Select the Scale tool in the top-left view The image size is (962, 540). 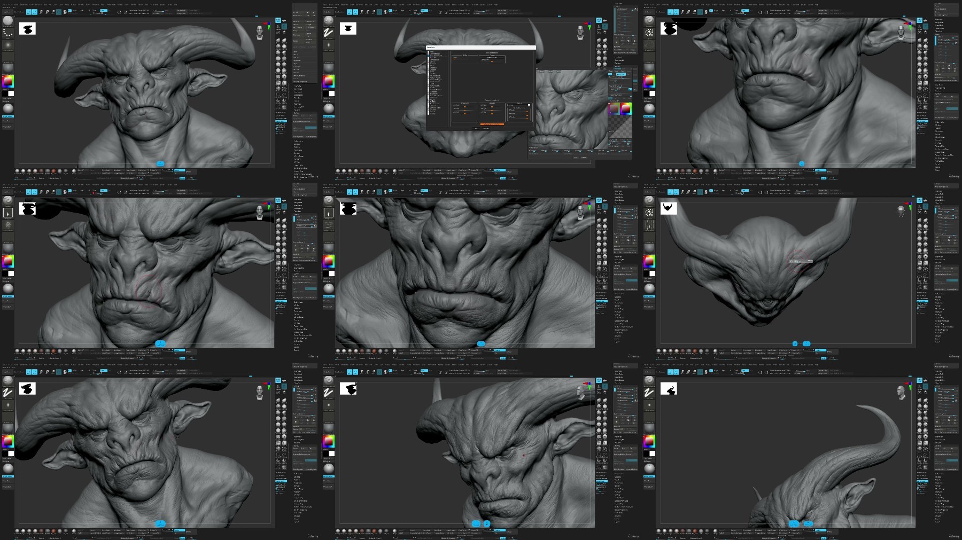click(48, 12)
